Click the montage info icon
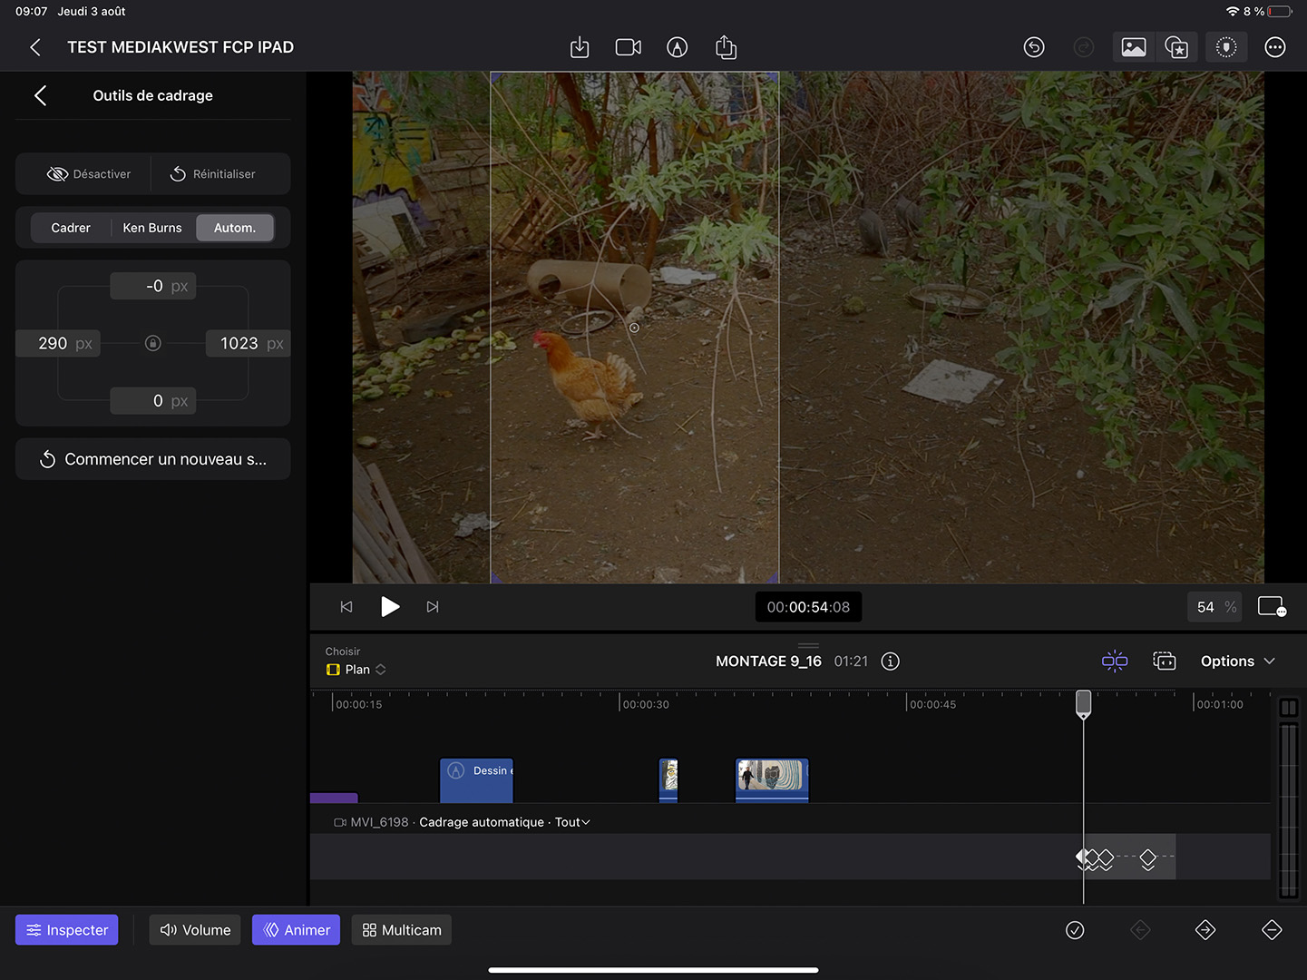 click(891, 661)
